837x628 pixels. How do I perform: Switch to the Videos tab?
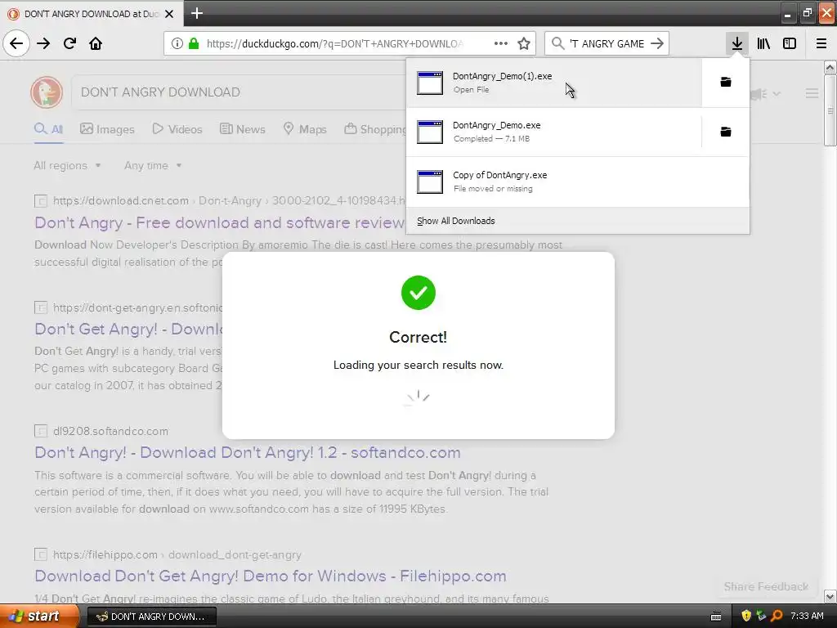pos(177,129)
